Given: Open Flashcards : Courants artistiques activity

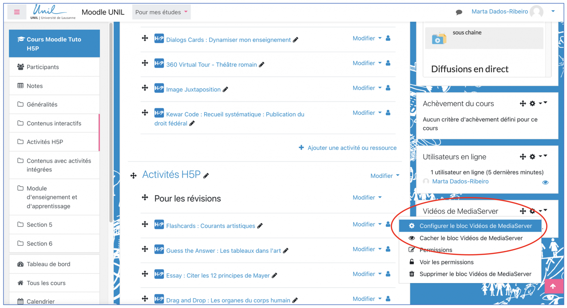Looking at the screenshot, I should click(x=210, y=226).
